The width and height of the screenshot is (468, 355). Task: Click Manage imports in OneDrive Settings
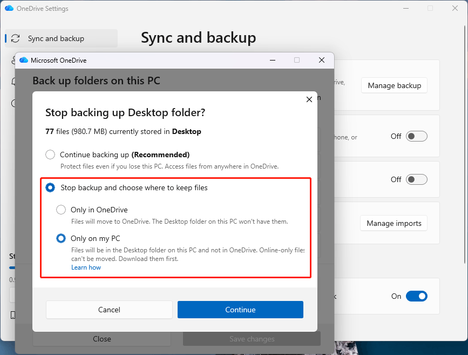pyautogui.click(x=394, y=223)
